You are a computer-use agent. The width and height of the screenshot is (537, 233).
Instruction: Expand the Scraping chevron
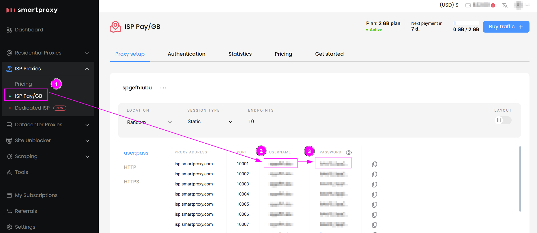(87, 157)
